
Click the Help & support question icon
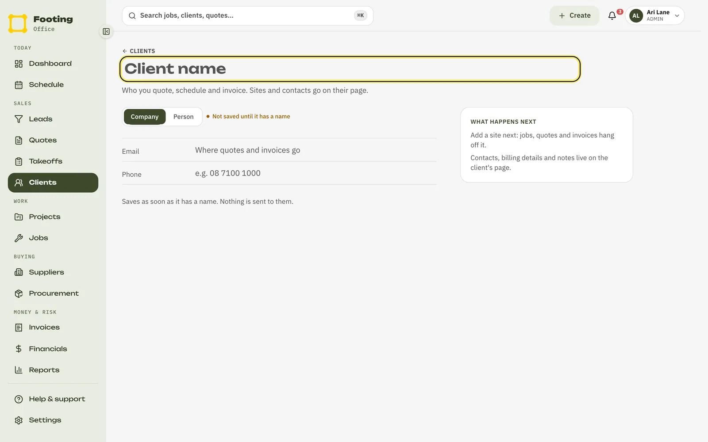(x=19, y=399)
